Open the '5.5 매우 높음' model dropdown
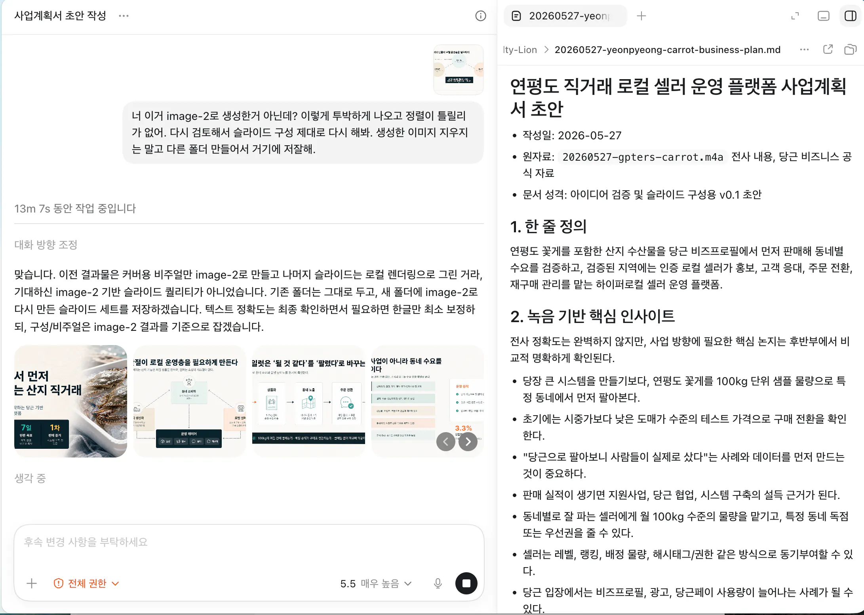The height and width of the screenshot is (615, 864). 376,583
